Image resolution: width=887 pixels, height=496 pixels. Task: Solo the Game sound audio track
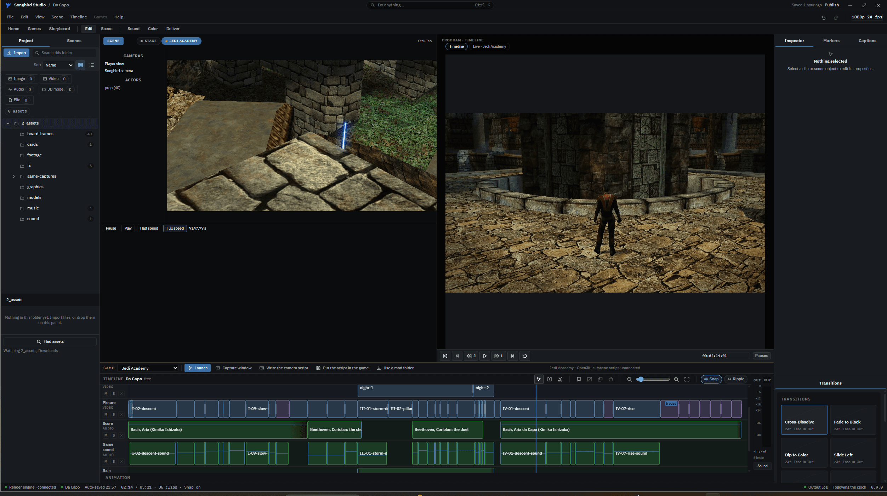[114, 461]
